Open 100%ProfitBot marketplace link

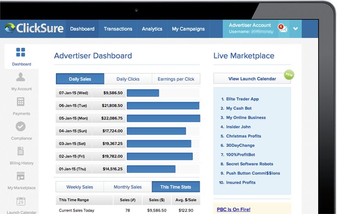(240, 154)
